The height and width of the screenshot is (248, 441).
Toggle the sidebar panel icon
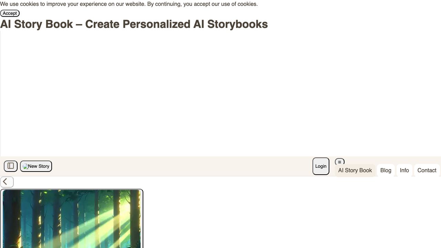11,166
